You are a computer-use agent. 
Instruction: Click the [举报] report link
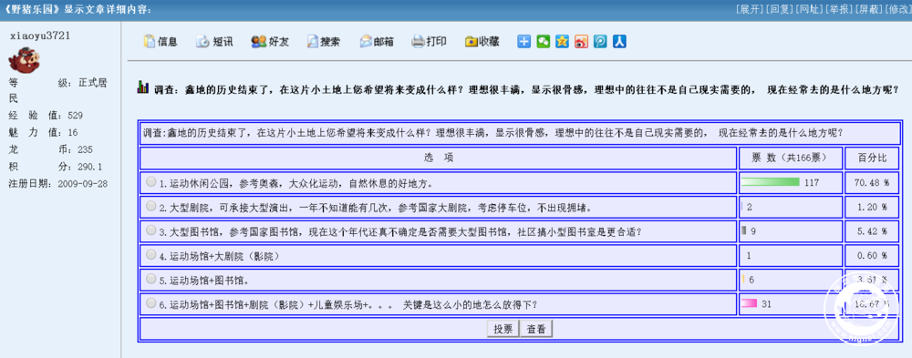(x=839, y=9)
